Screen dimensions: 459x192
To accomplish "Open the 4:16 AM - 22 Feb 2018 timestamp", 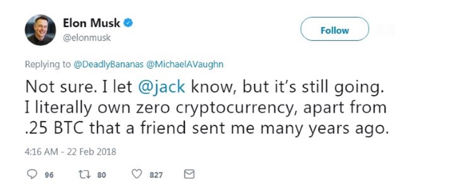I will 71,152.
